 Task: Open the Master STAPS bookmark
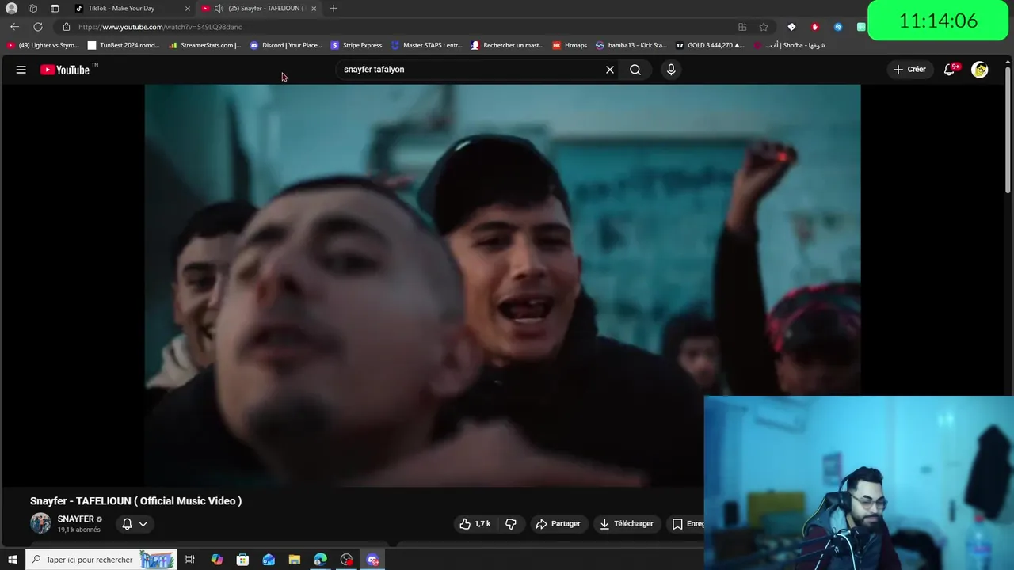[x=427, y=45]
